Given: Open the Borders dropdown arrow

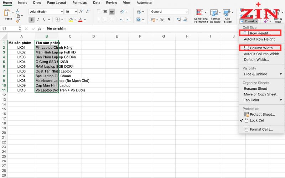Looking at the screenshot, I should pyautogui.click(x=62, y=20).
